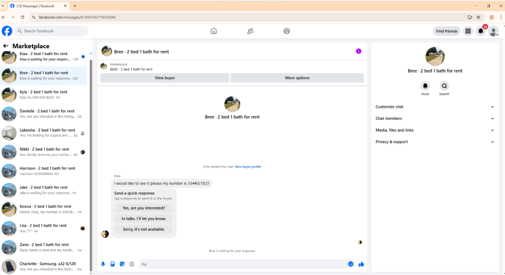The width and height of the screenshot is (505, 275).
Task: Choose a sticker from the composer
Action: [122, 264]
